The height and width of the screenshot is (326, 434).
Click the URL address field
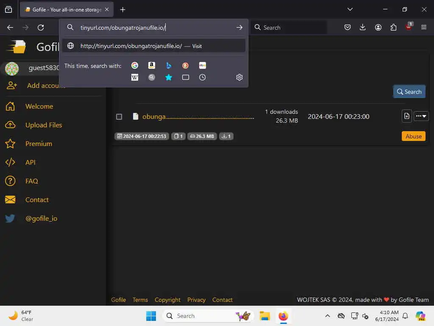click(153, 28)
